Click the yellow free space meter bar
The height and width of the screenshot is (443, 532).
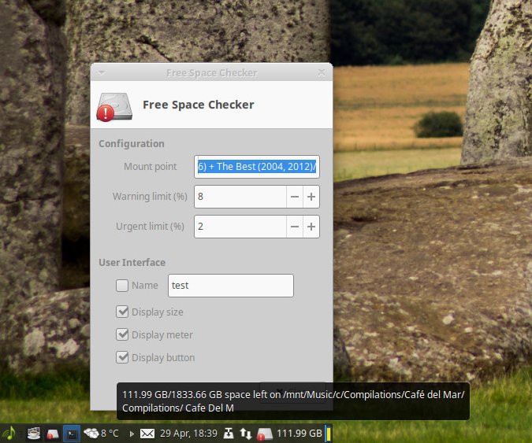coord(328,433)
